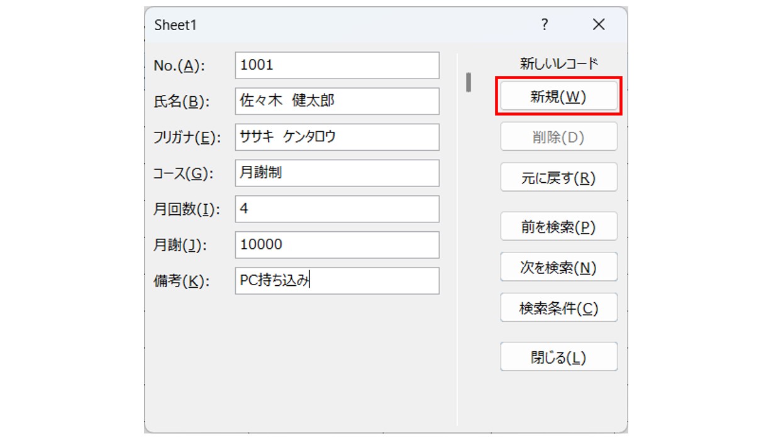Click the 月謝(J): label
The image size is (771, 441).
pyautogui.click(x=180, y=246)
